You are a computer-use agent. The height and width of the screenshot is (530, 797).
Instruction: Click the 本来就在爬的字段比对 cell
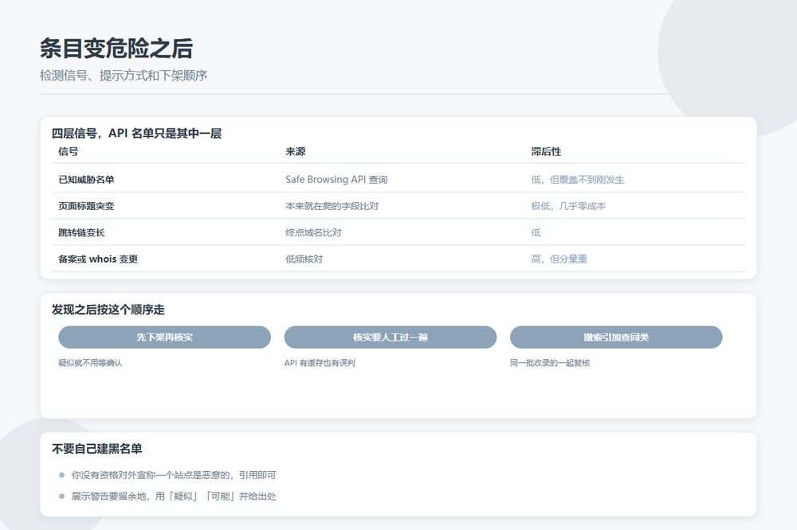[332, 205]
